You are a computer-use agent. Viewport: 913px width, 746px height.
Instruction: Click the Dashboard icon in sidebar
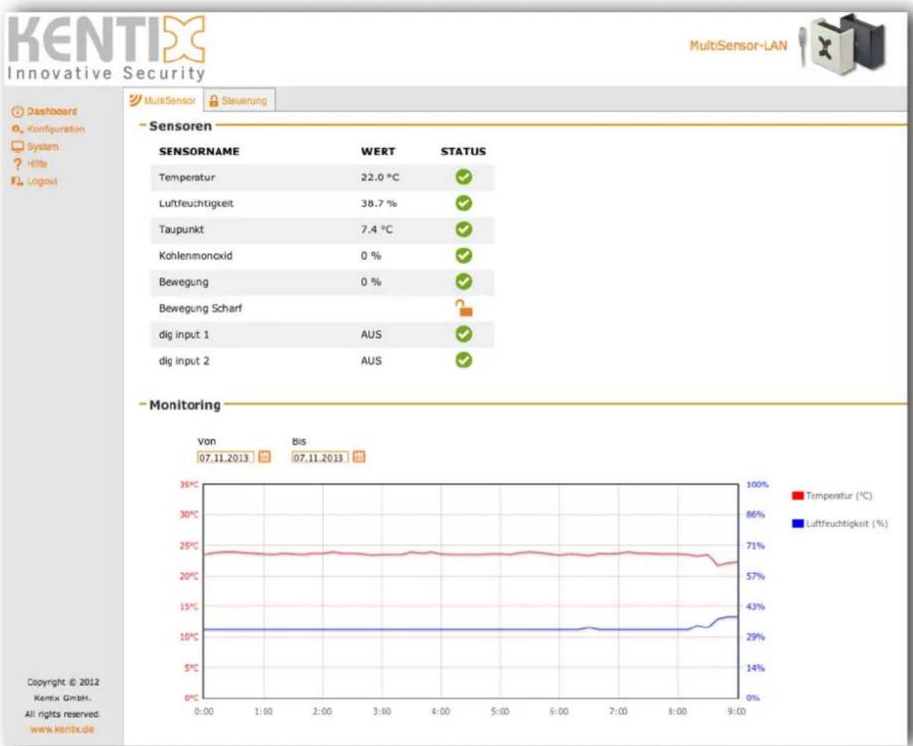(18, 112)
